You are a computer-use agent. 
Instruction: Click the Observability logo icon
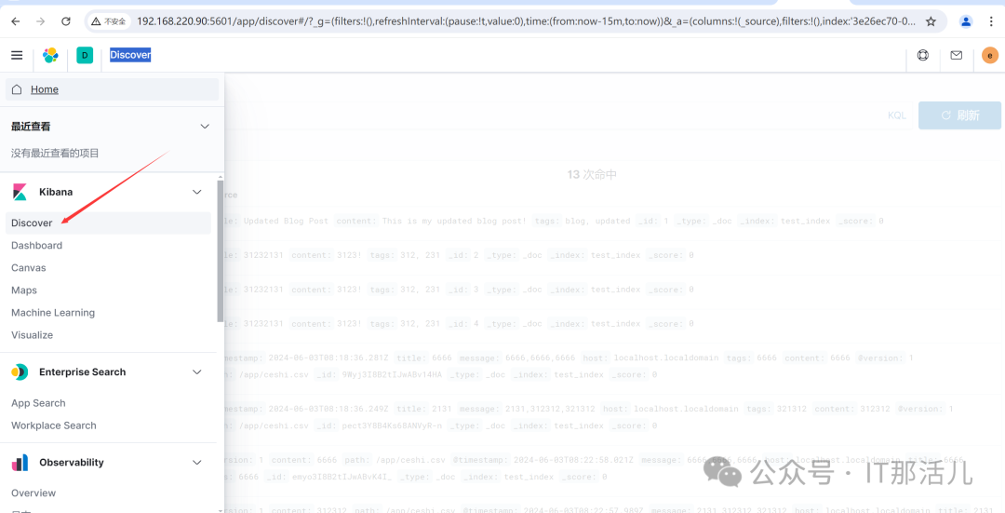20,463
